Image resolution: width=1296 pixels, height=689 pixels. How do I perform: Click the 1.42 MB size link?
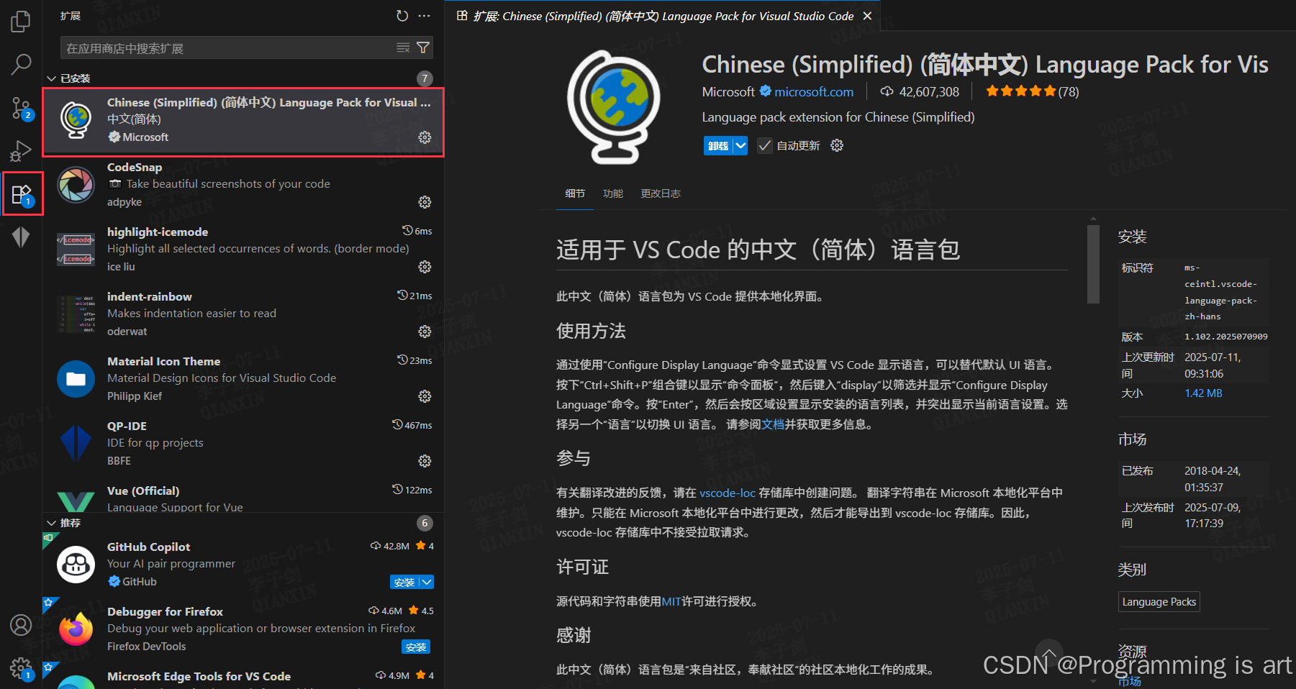pos(1203,393)
